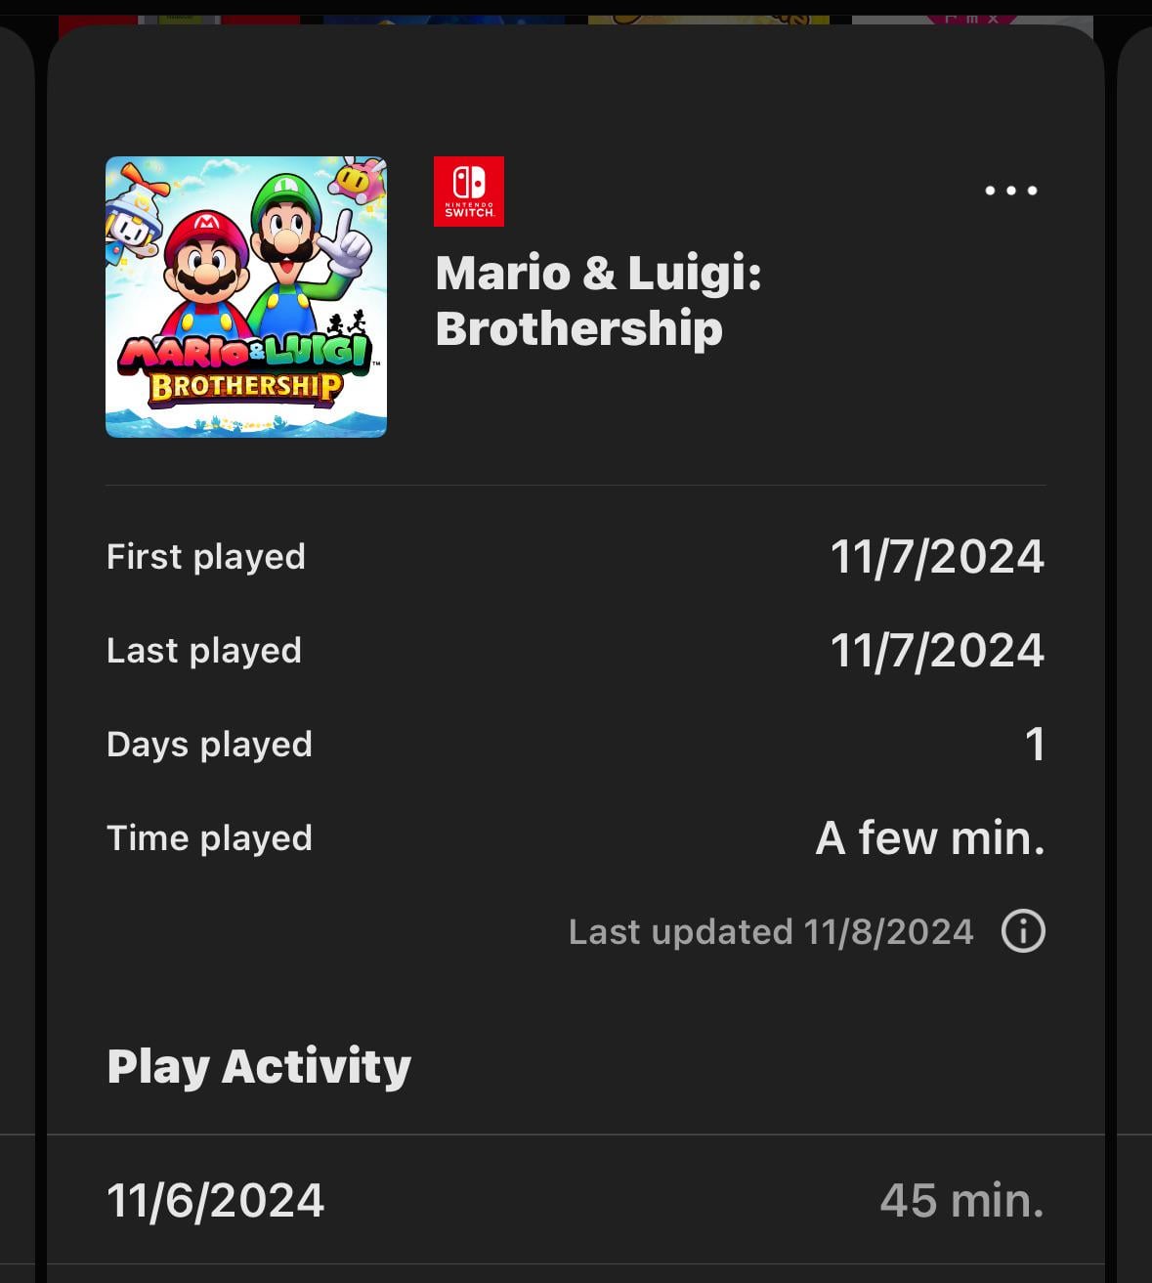
Task: Tap the Days played label
Action: 209,745
